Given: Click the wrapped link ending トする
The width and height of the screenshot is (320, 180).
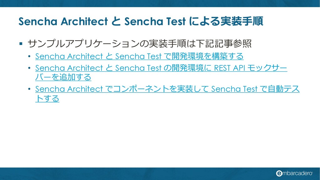Looking at the screenshot, I should click(47, 98).
